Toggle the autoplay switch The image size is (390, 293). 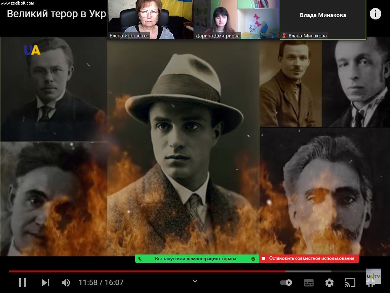coord(286,283)
